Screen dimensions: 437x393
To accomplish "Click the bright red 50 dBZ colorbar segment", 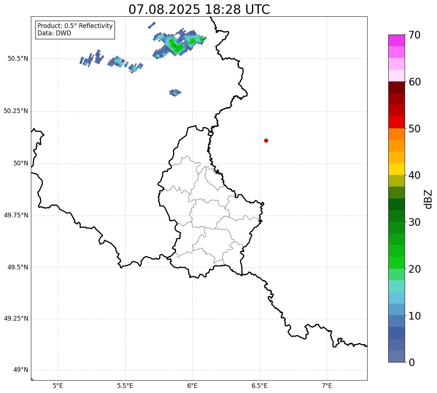I will (396, 122).
